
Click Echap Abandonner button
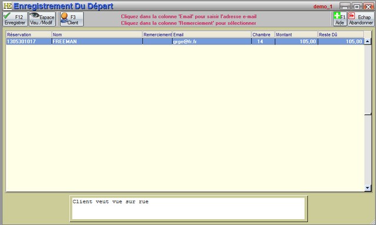(361, 19)
